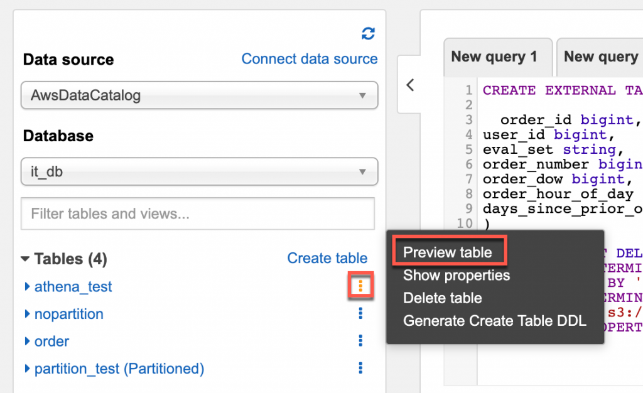Open nopartition table three-dot menu
Viewport: 643px width, 393px height.
point(360,313)
